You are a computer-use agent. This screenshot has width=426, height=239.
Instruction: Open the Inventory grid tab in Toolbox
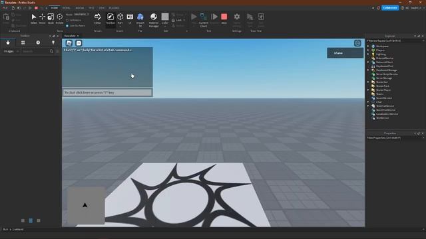coord(23,42)
